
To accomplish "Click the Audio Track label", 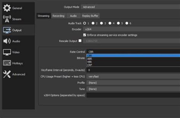I will (x=75, y=23).
